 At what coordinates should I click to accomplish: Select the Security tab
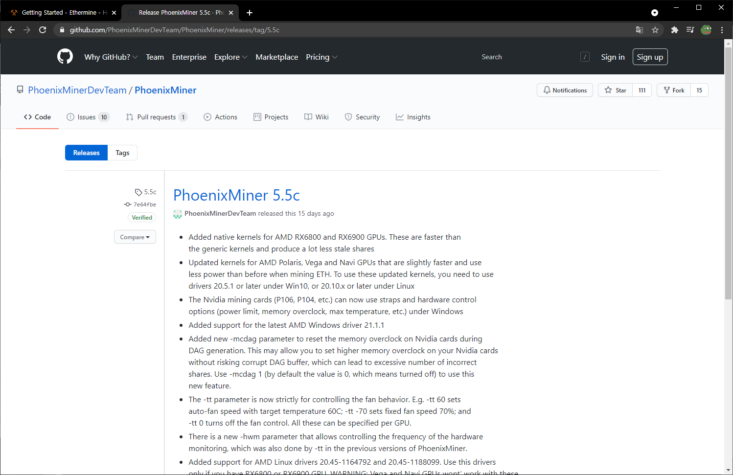point(362,117)
